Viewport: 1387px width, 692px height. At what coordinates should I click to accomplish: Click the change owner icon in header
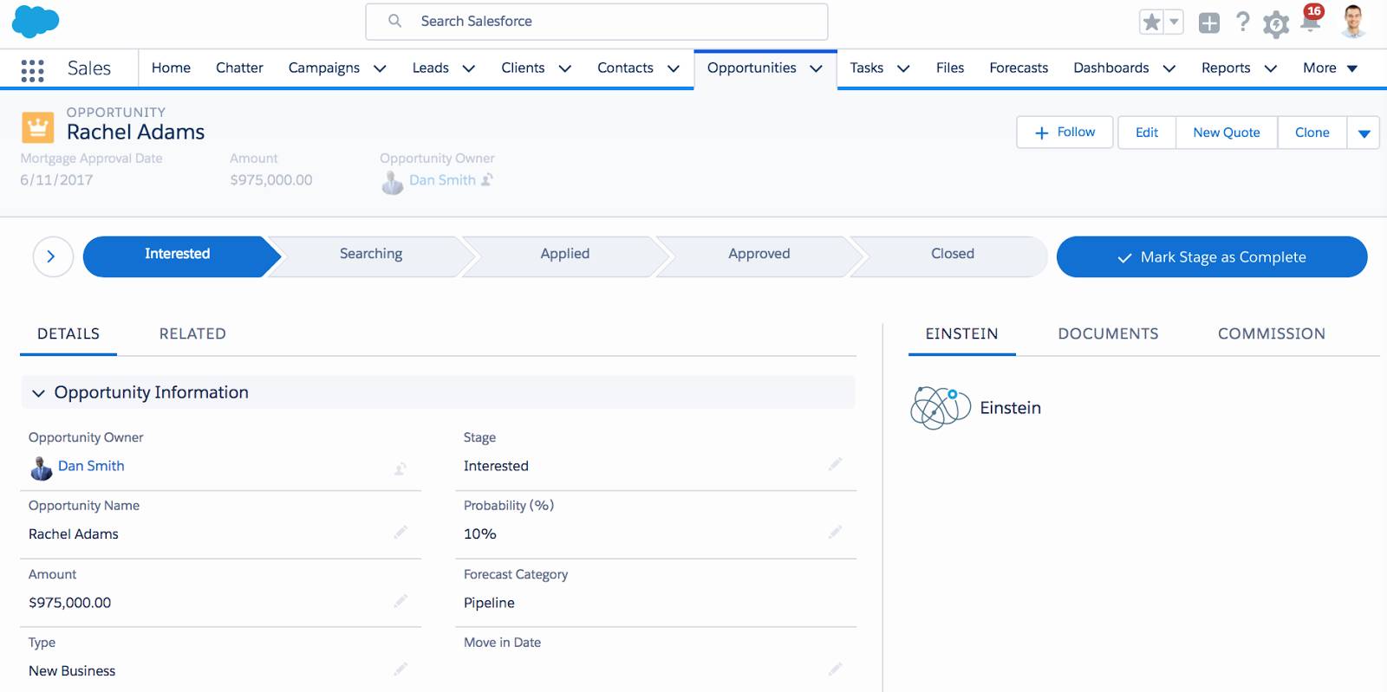[487, 179]
